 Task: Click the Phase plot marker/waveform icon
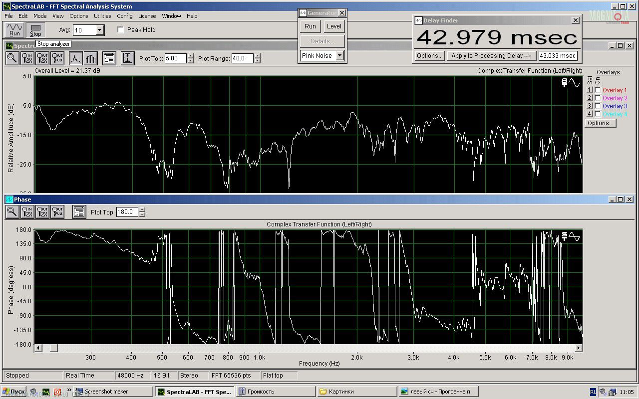click(x=571, y=236)
